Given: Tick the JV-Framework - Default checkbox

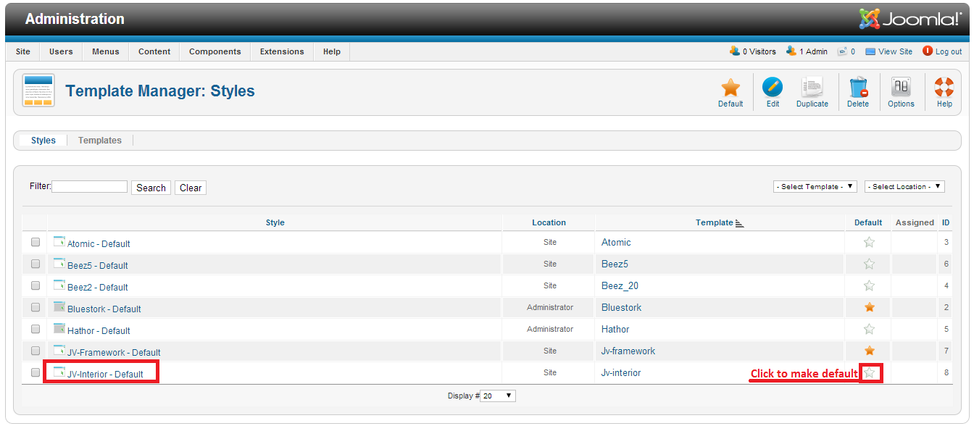Looking at the screenshot, I should pos(36,351).
